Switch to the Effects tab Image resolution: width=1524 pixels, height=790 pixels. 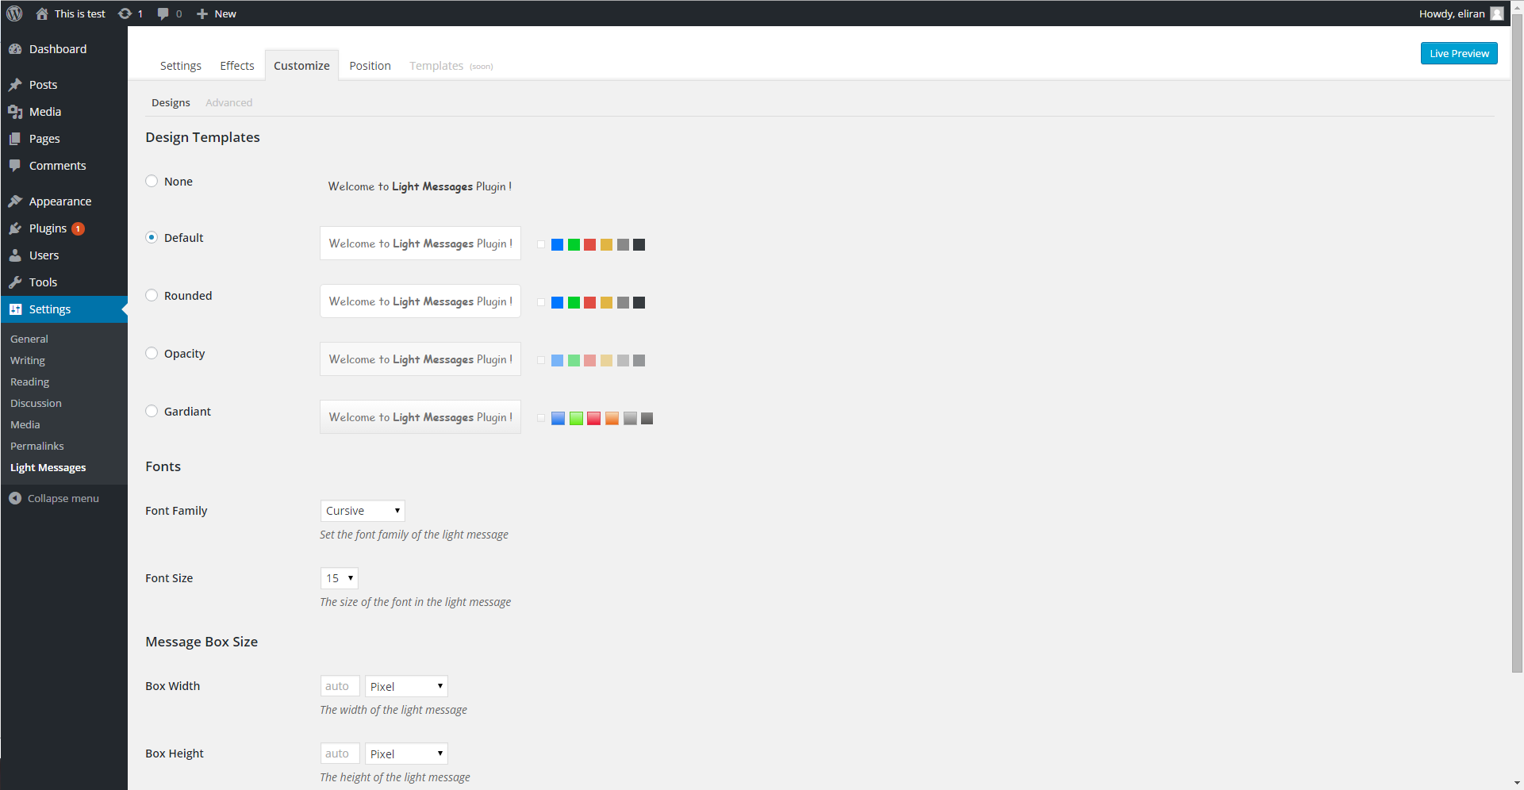coord(237,66)
